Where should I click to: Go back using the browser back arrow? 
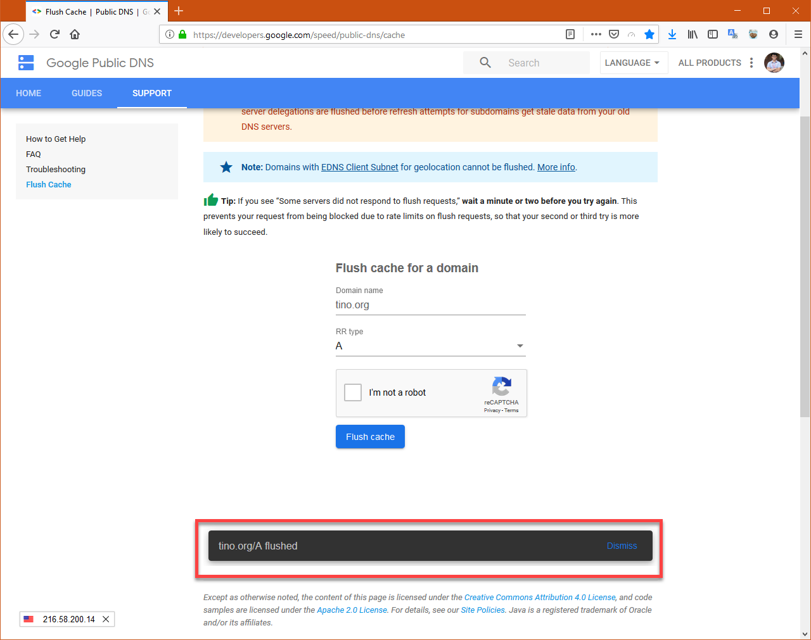(x=13, y=35)
